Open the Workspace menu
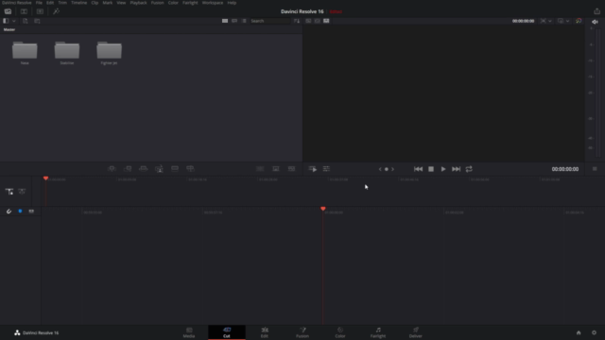 [x=213, y=3]
